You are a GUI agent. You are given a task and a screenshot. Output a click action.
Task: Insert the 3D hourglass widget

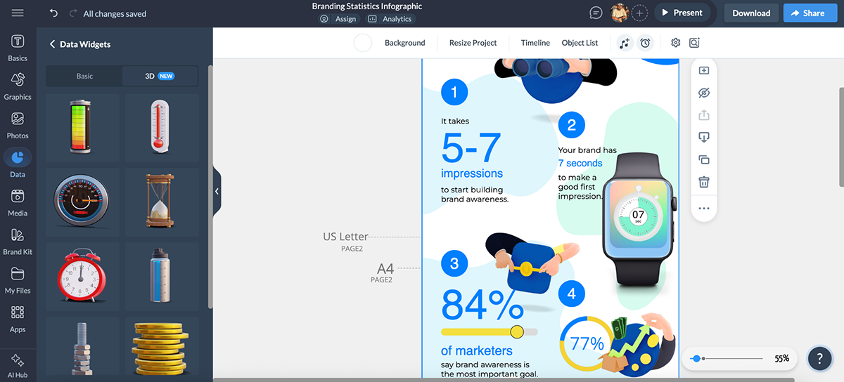click(162, 202)
